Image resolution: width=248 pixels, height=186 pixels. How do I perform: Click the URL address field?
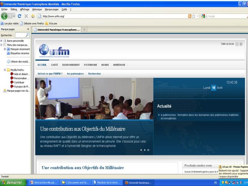click(112, 16)
